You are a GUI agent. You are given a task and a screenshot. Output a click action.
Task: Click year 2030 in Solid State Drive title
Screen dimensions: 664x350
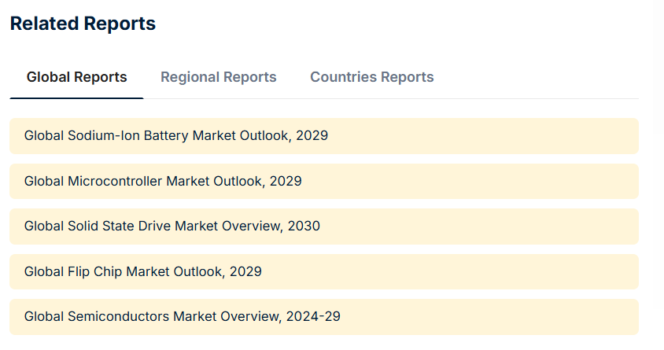click(304, 227)
